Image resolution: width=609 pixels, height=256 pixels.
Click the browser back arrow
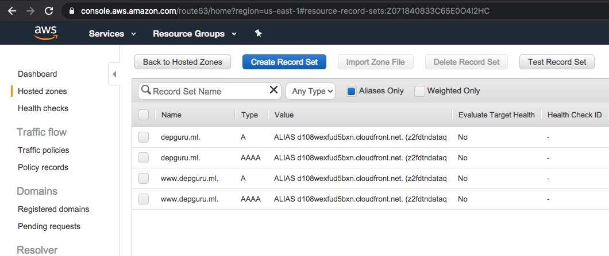coord(12,11)
